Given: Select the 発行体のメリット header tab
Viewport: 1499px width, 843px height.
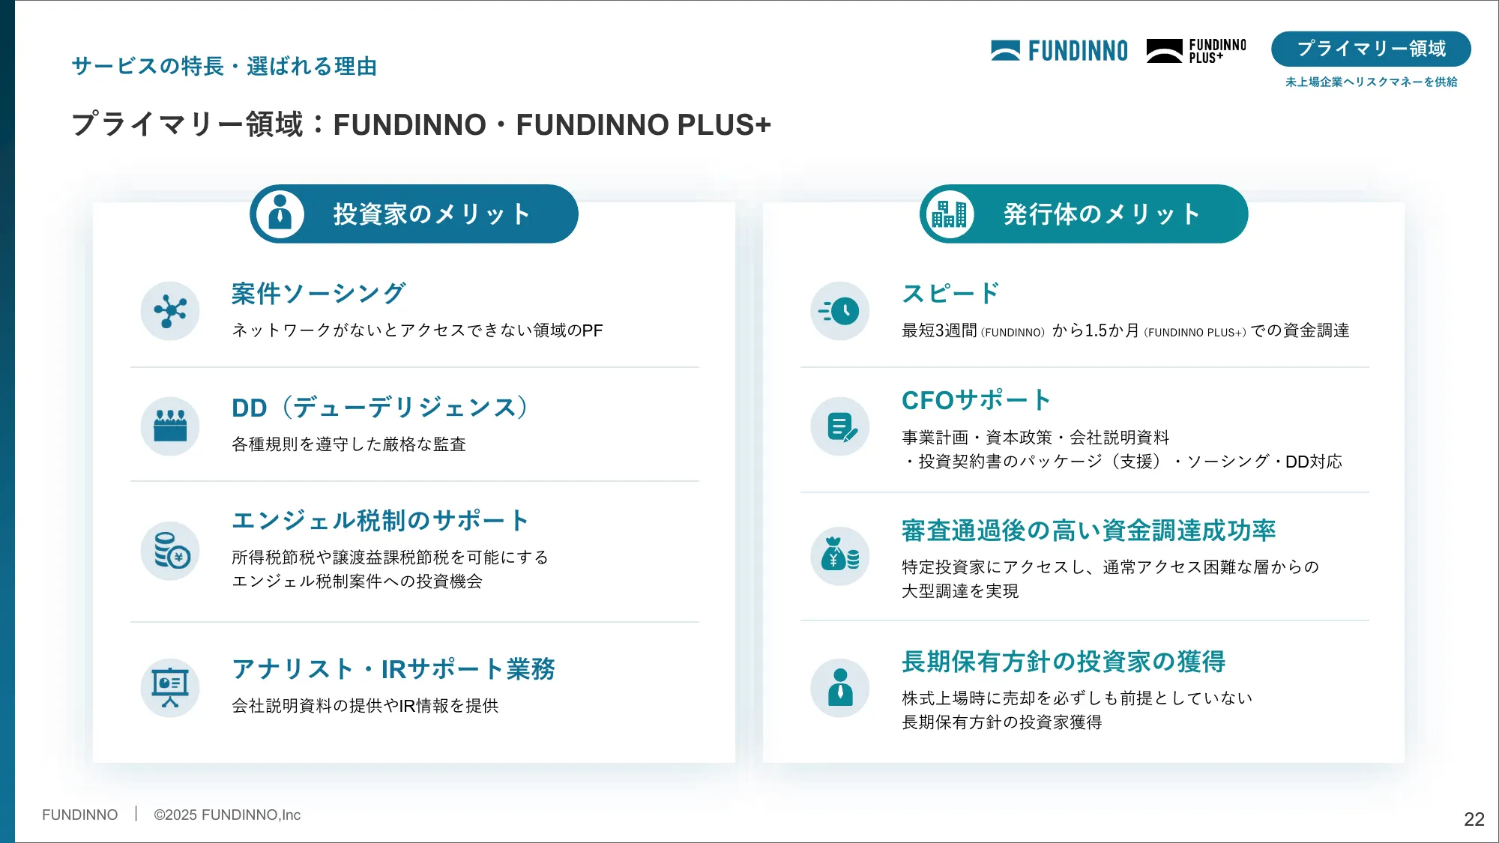Looking at the screenshot, I should [x=1101, y=214].
